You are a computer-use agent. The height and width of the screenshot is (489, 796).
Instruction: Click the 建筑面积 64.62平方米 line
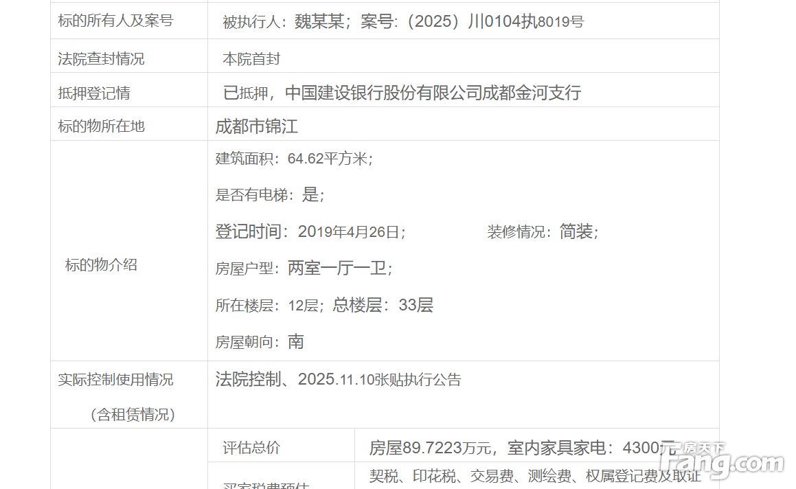[x=294, y=159]
